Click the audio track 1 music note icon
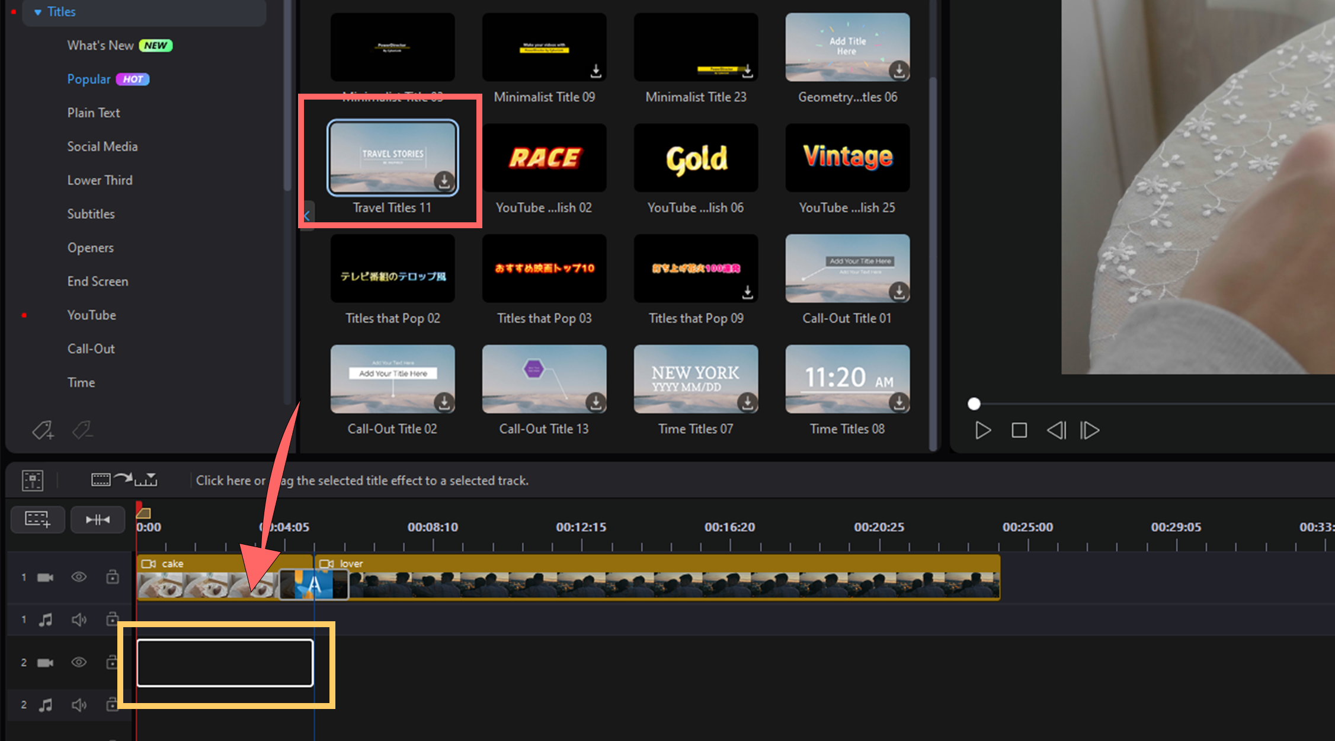The height and width of the screenshot is (741, 1335). [46, 620]
